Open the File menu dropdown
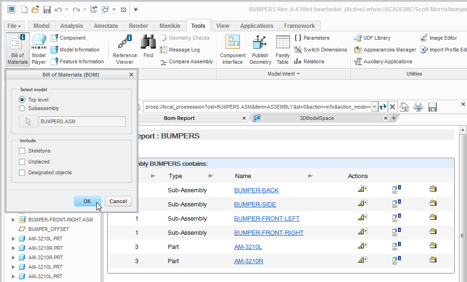The width and height of the screenshot is (467, 282). coord(14,26)
